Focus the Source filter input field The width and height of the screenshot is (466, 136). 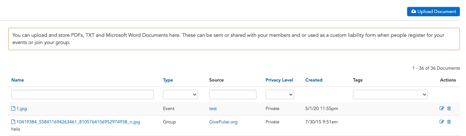pos(233,95)
